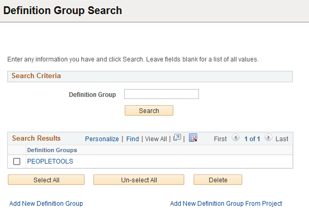Click the next row arrow icon
Image resolution: width=309 pixels, height=212 pixels.
point(268,138)
